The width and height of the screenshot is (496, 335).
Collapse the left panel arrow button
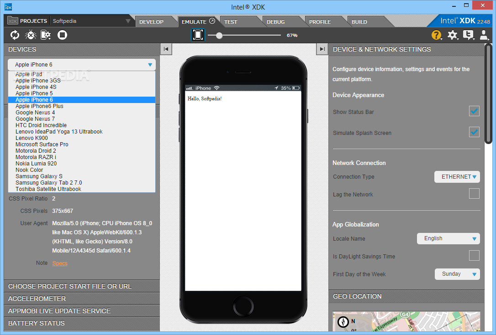pos(166,49)
